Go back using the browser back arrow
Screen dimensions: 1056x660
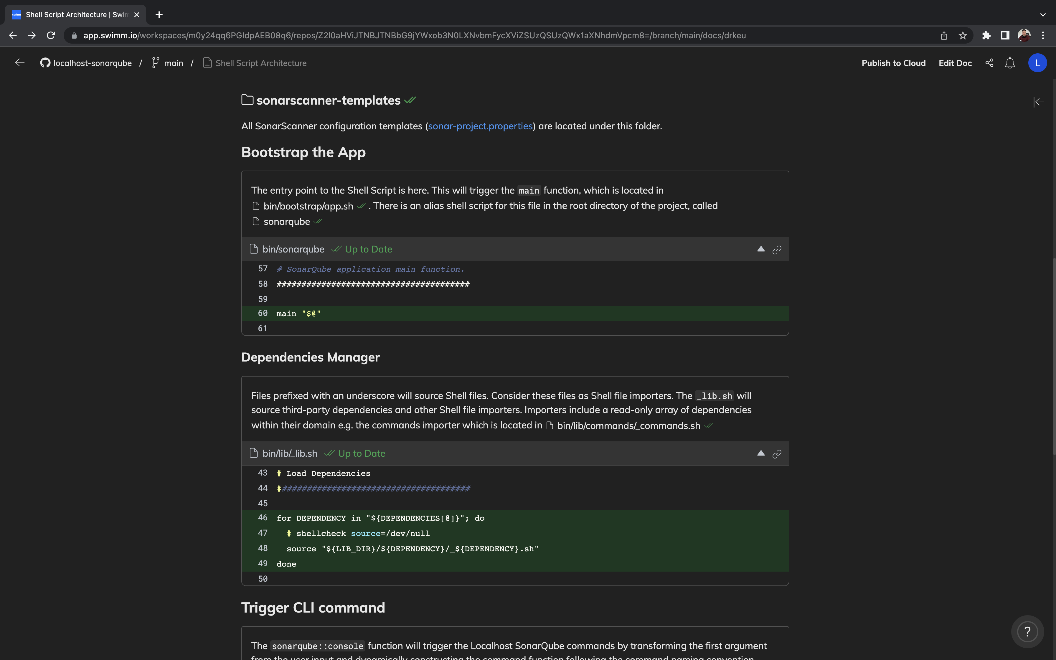click(x=13, y=35)
